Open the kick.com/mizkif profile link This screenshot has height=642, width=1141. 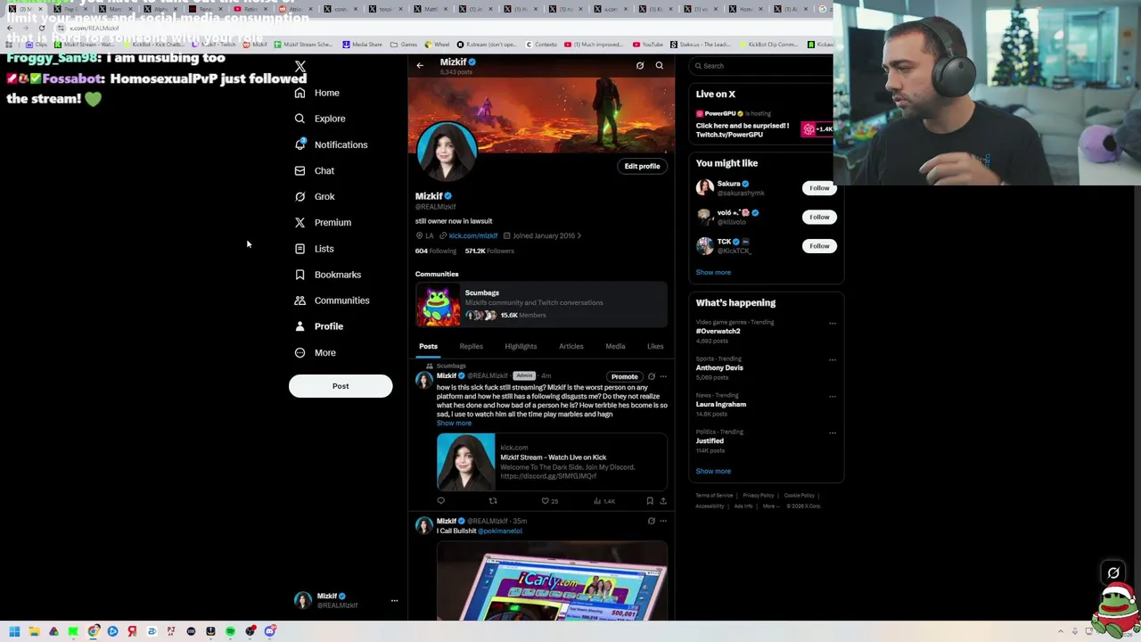(x=473, y=235)
